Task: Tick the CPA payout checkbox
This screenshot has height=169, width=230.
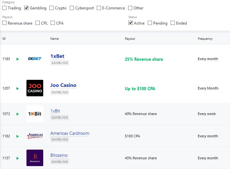Action: 53,23
